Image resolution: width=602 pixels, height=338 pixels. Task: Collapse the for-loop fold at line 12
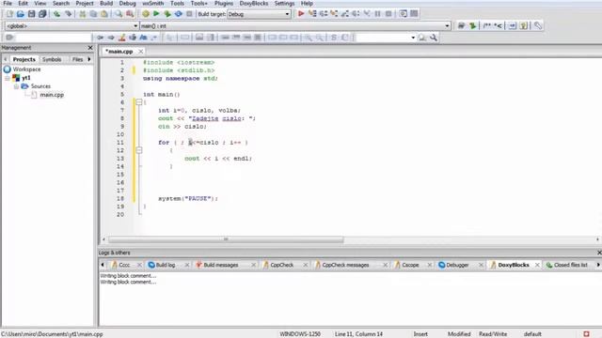click(139, 150)
